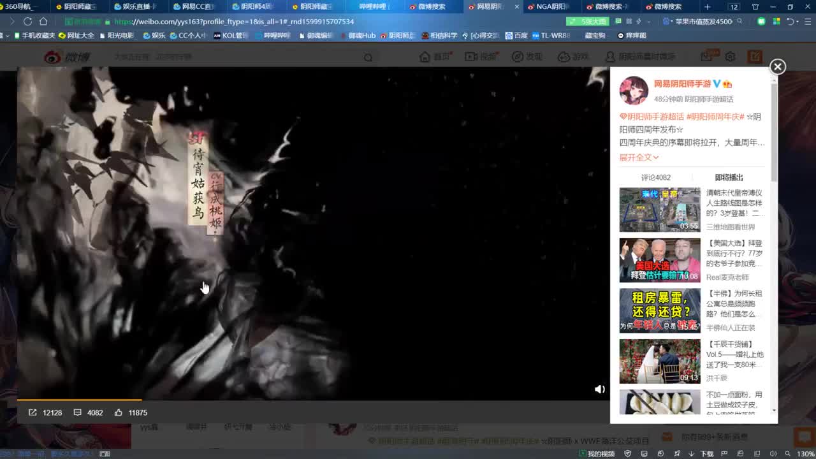
Task: Open the 手机收藏夹 bookmark
Action: (x=34, y=35)
